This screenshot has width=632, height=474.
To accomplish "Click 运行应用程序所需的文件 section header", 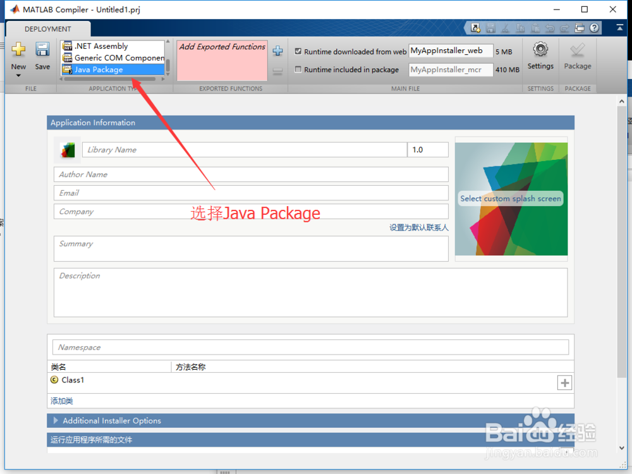I will tap(311, 440).
